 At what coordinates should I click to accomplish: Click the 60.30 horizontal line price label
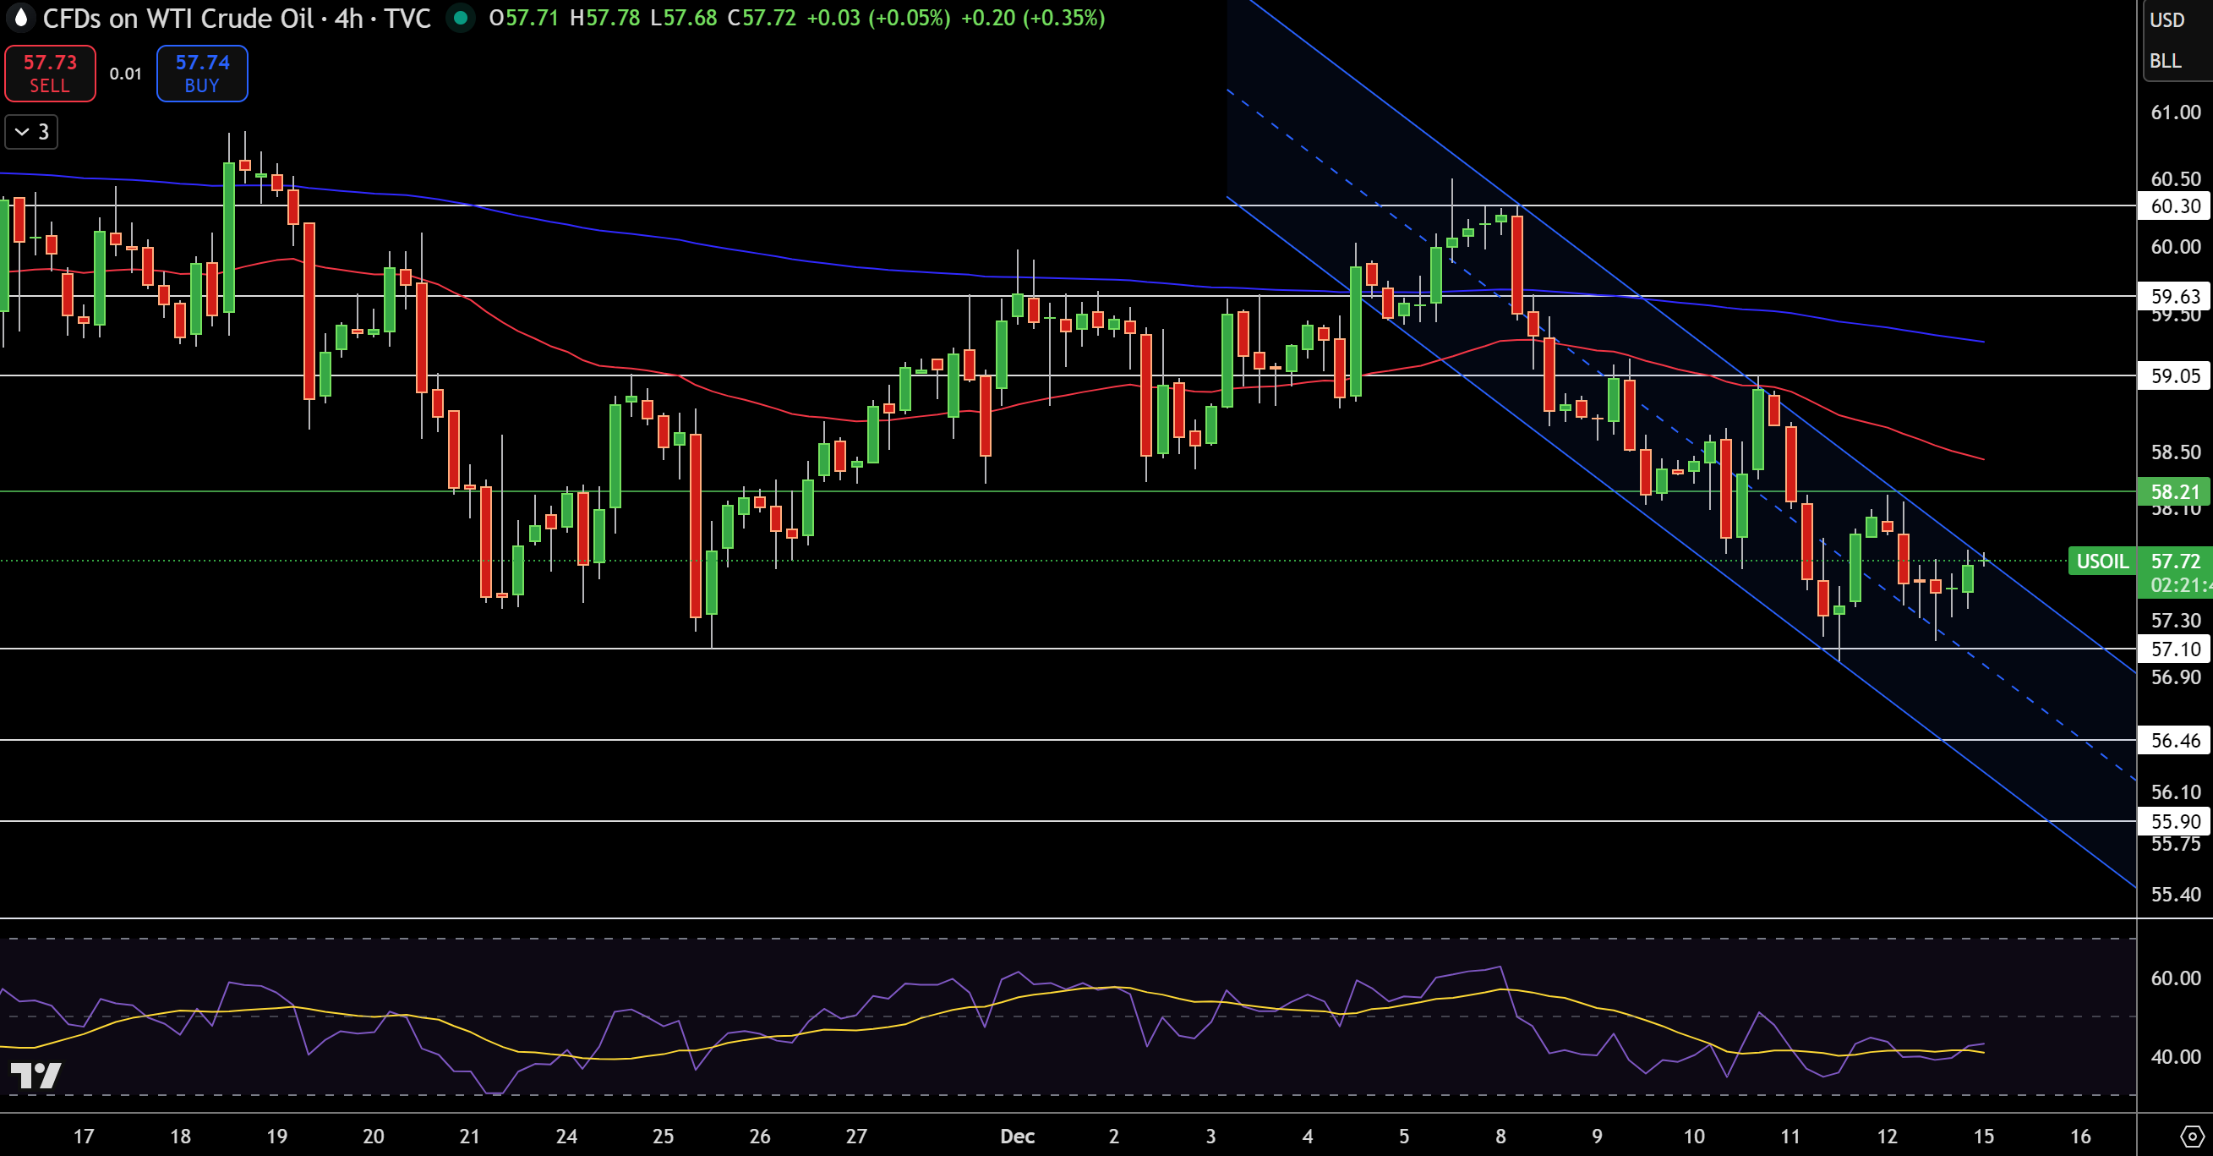[x=2174, y=206]
